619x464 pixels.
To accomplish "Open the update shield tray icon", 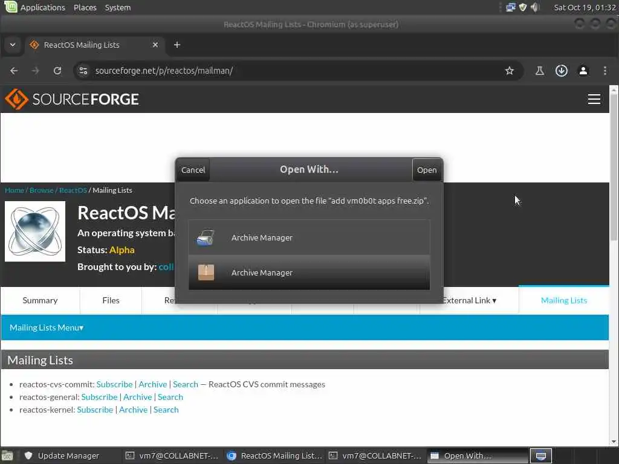I will [x=523, y=7].
